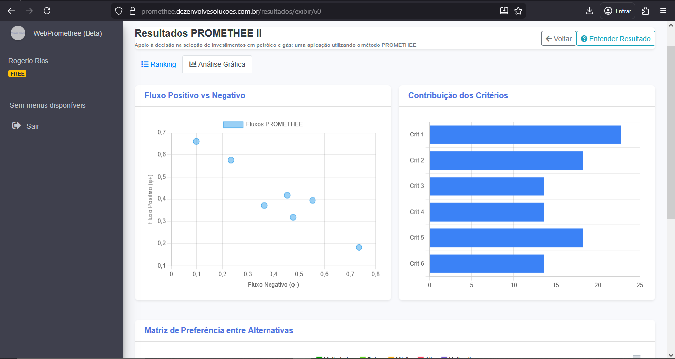The image size is (675, 359).
Task: Click the Voltar button
Action: (x=558, y=39)
